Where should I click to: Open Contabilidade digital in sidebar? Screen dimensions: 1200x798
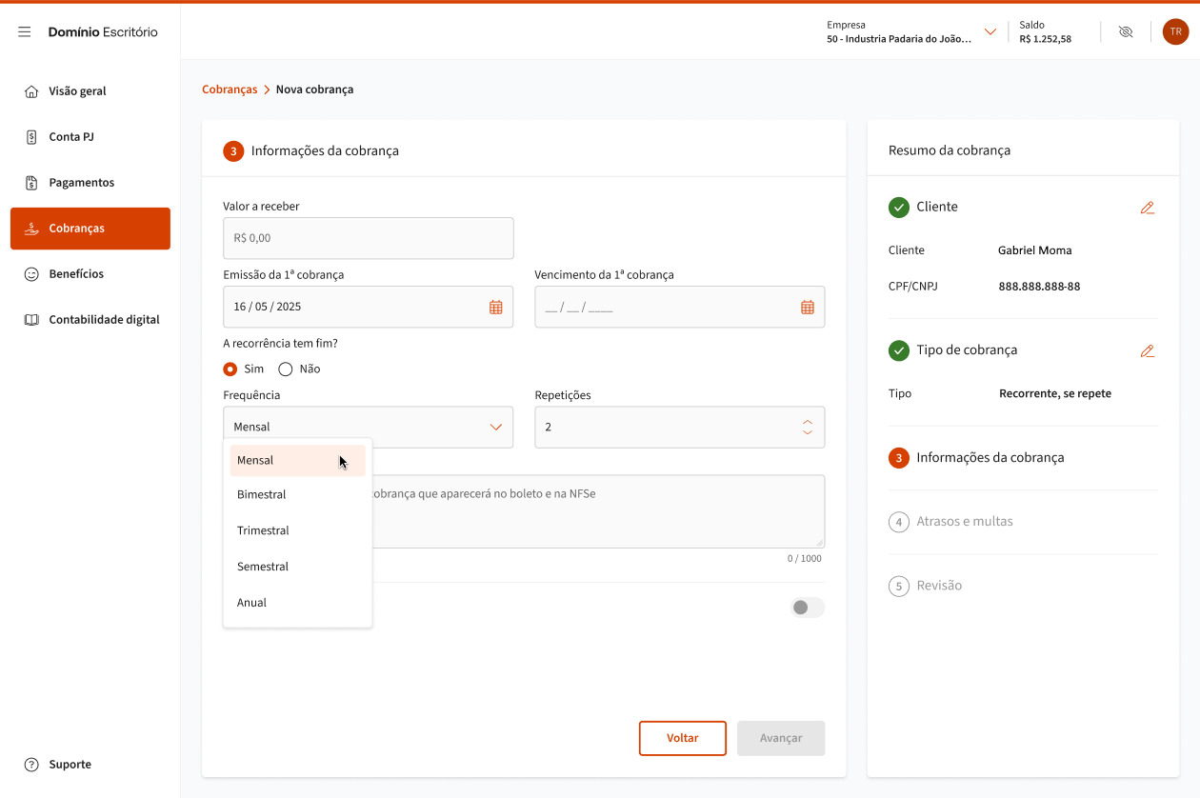(104, 320)
